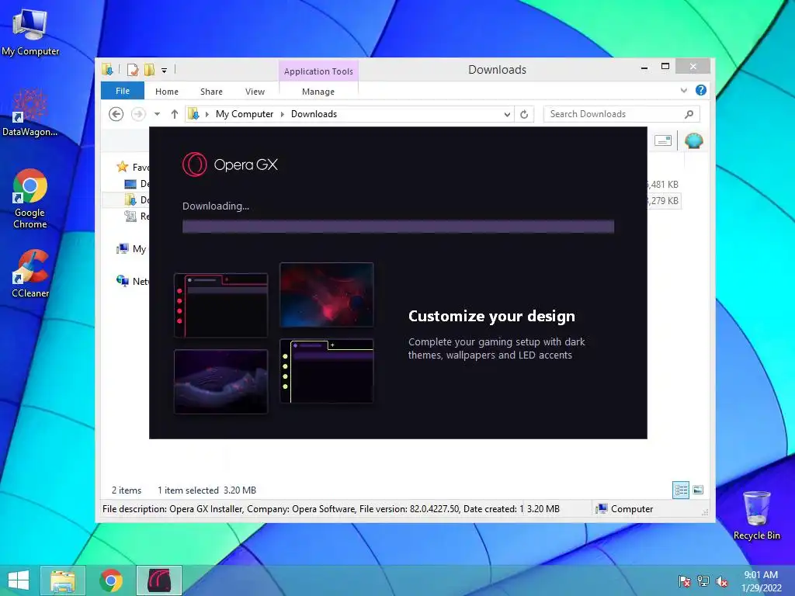
Task: Select the purple landscape wallpaper thumbnail
Action: pos(220,381)
